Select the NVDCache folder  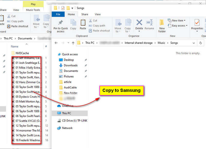pyautogui.click(x=20, y=53)
